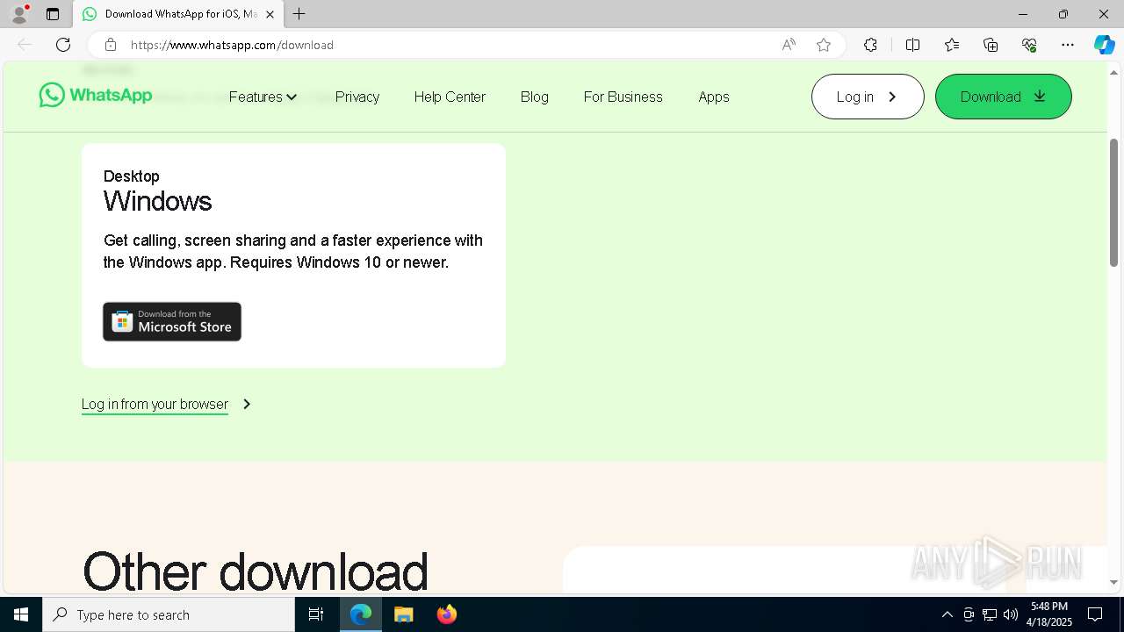1124x632 pixels.
Task: Click the chevron beside Log in from your browser
Action: click(247, 404)
